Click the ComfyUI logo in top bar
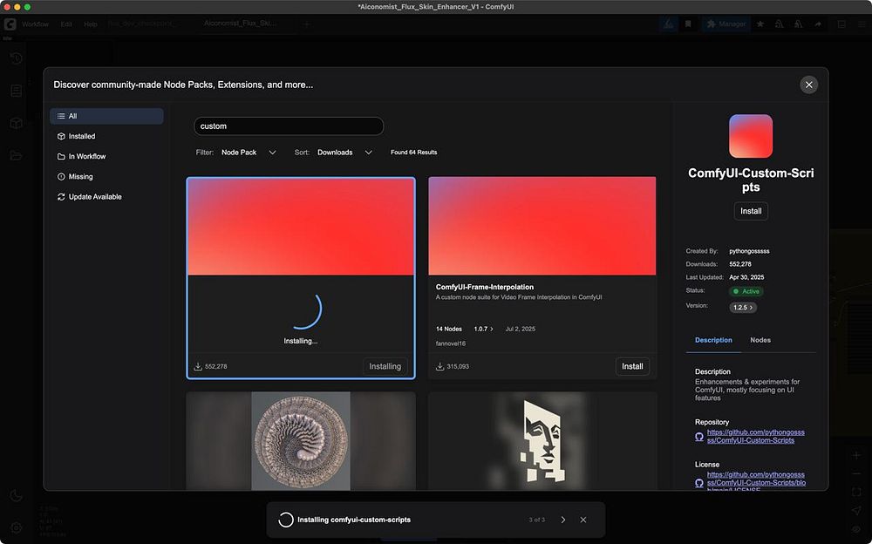Image resolution: width=872 pixels, height=544 pixels. (10, 24)
